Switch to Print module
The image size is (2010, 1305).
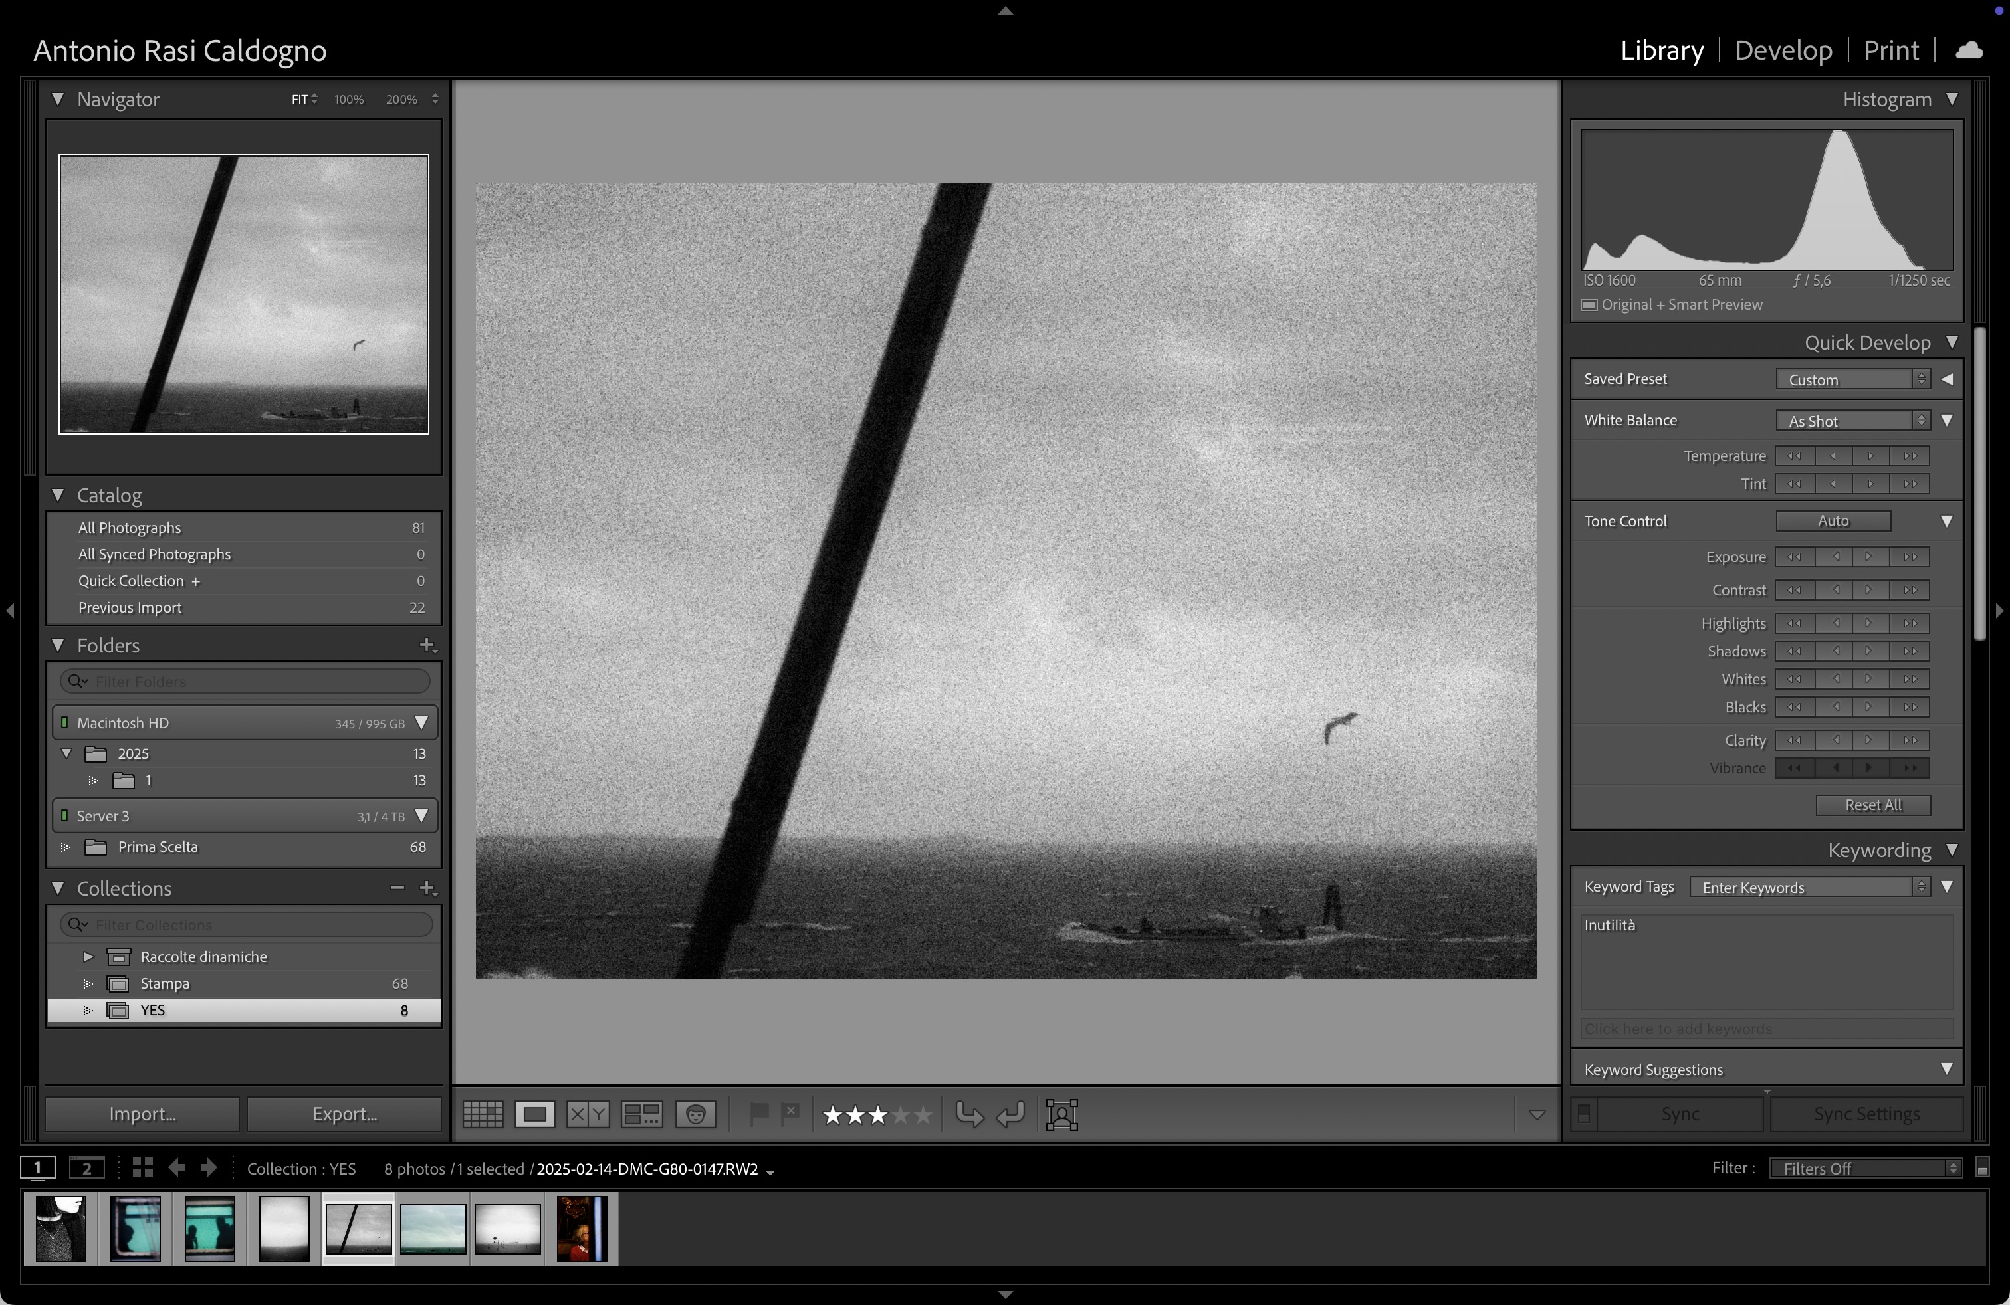1891,50
